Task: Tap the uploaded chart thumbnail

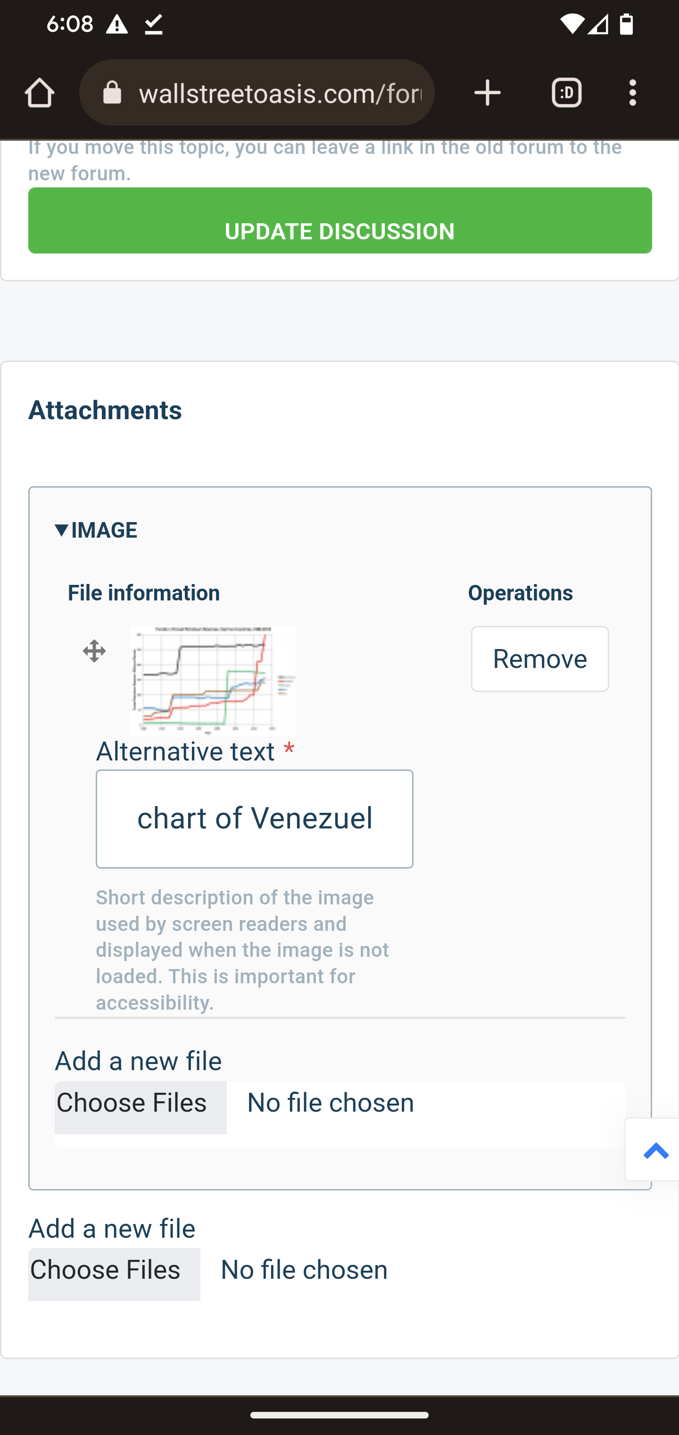Action: coord(213,680)
